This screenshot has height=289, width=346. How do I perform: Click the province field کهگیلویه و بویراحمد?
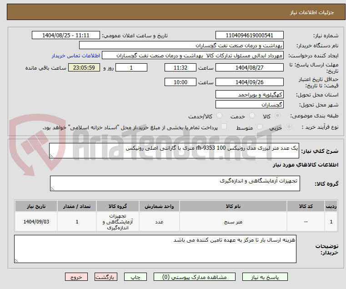coord(249,95)
